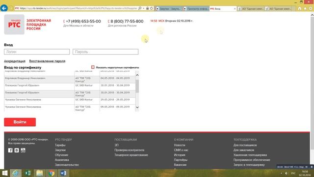Viewport: 314px width, 177px height.
Task: Open the browser settings gear icon
Action: pyautogui.click(x=311, y=9)
